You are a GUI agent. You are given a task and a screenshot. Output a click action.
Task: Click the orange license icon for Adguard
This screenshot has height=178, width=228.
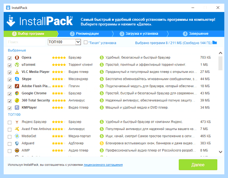click(x=101, y=143)
